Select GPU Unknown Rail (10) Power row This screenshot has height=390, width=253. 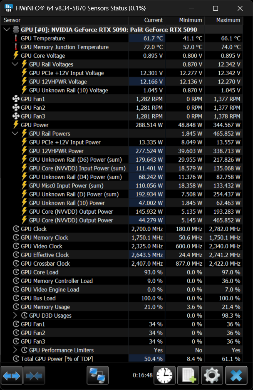point(122,203)
